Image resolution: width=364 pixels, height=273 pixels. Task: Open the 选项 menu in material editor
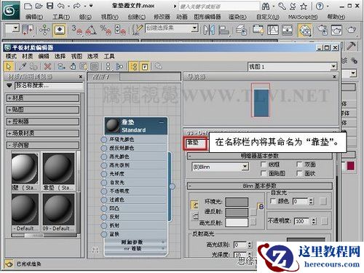point(92,56)
